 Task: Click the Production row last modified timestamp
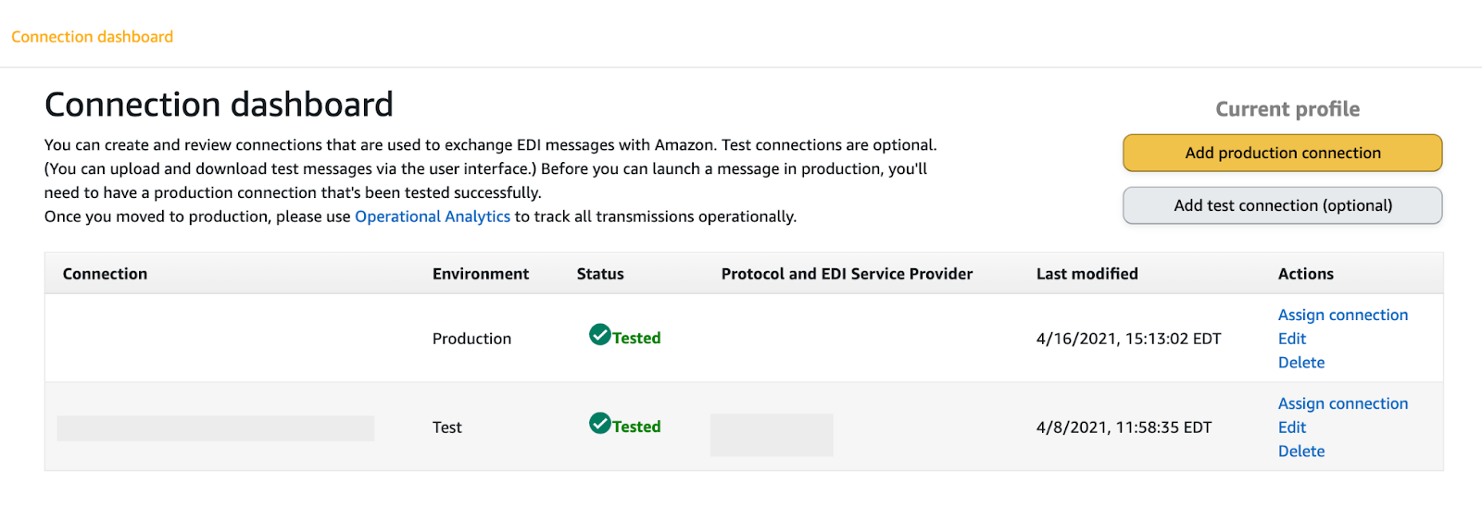[x=1128, y=339]
